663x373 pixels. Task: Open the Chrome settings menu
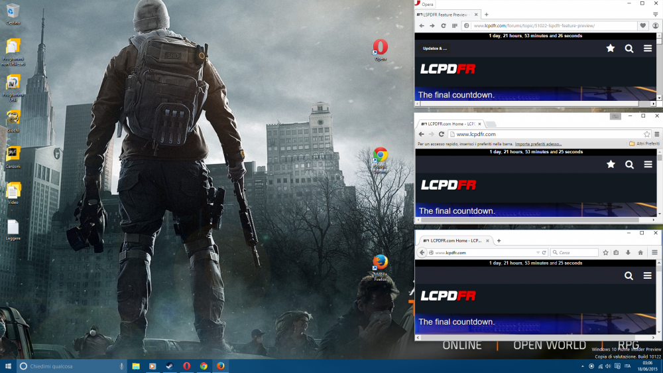(x=656, y=134)
